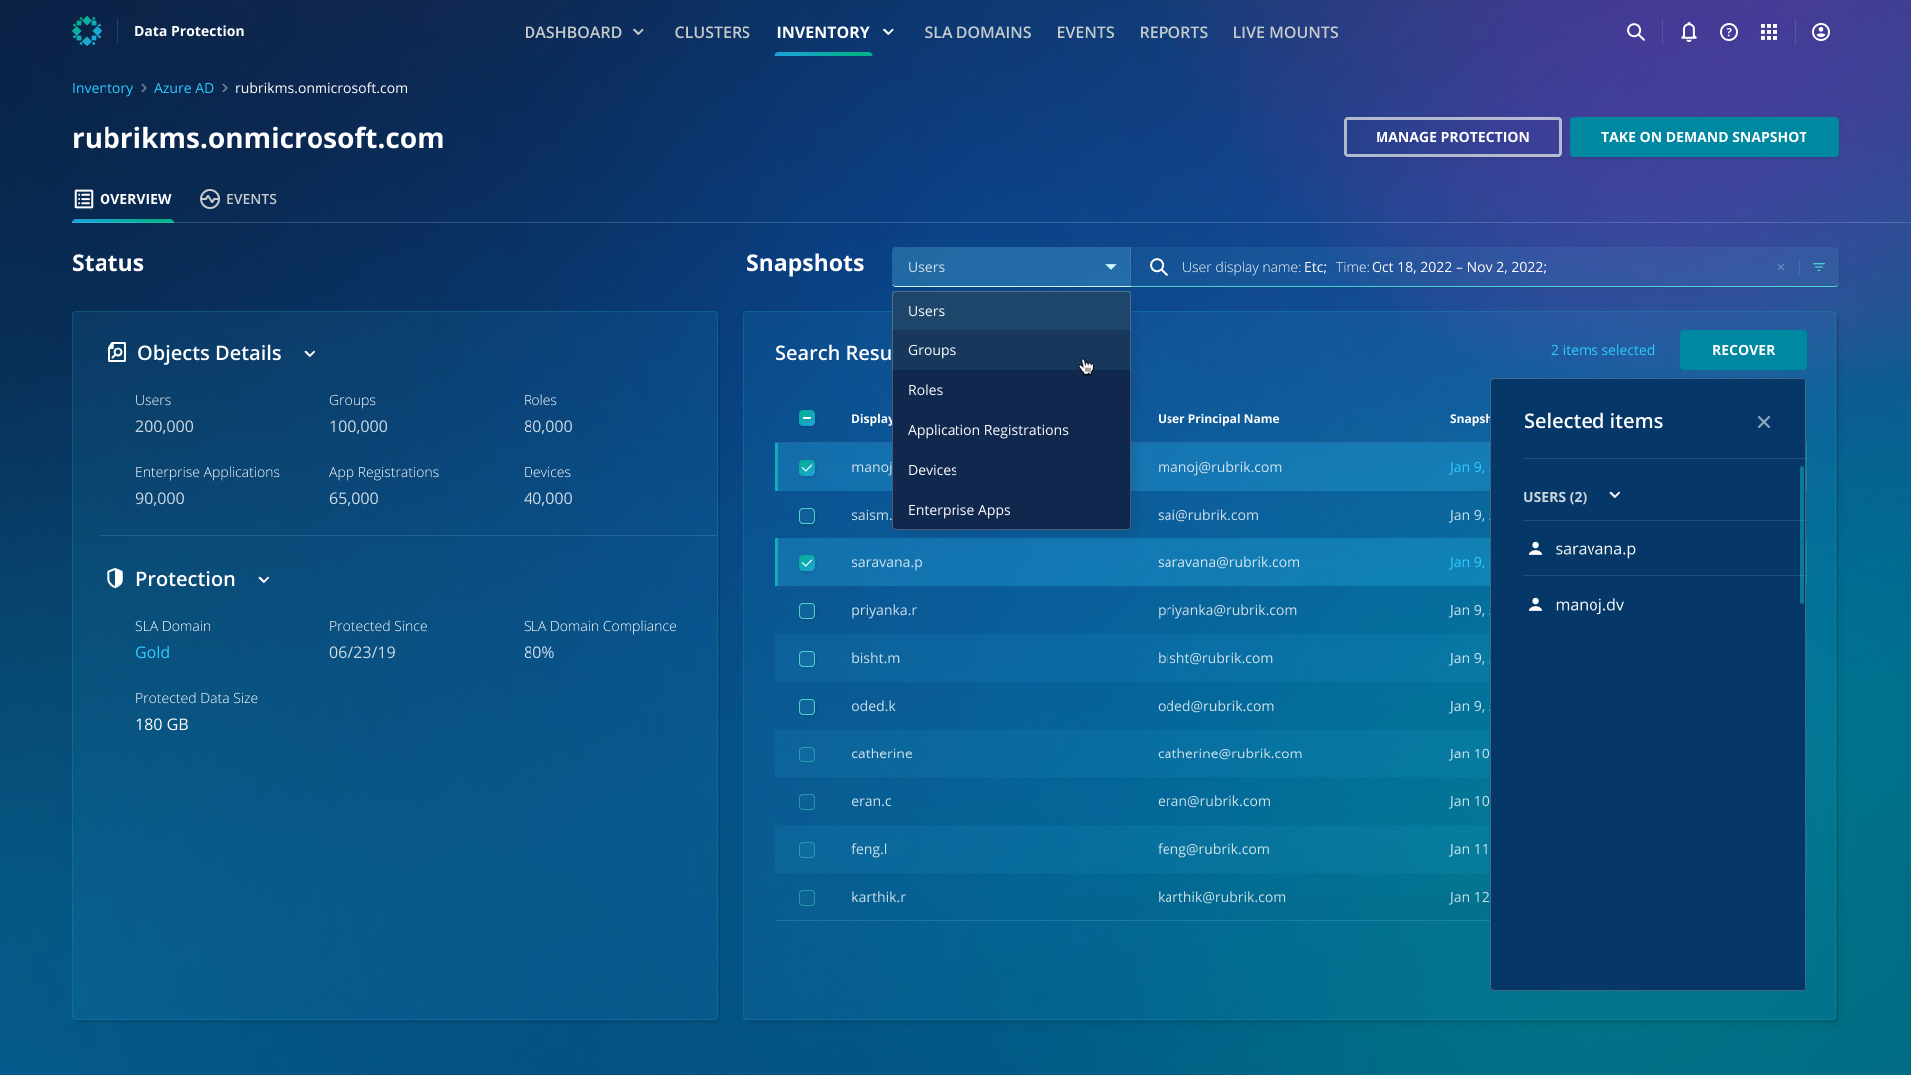This screenshot has height=1075, width=1911.
Task: Click the eran.c display name
Action: click(x=871, y=801)
